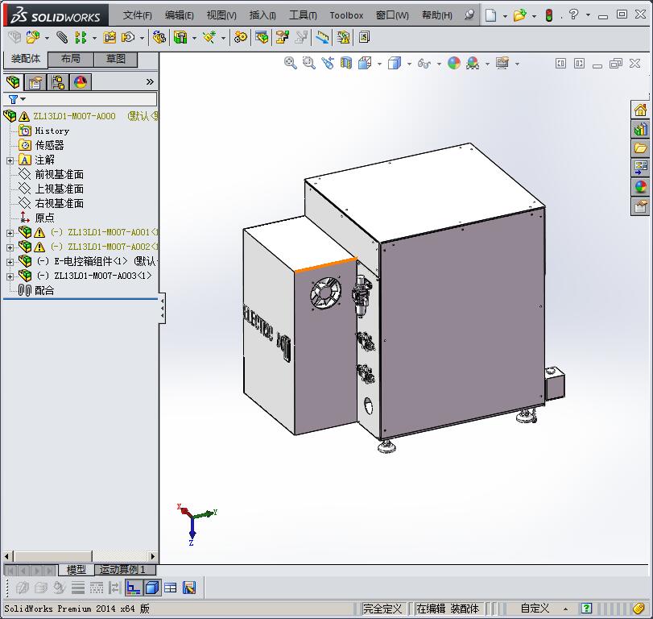Click the Insert Components toolbar icon
The image size is (653, 619).
[33, 38]
